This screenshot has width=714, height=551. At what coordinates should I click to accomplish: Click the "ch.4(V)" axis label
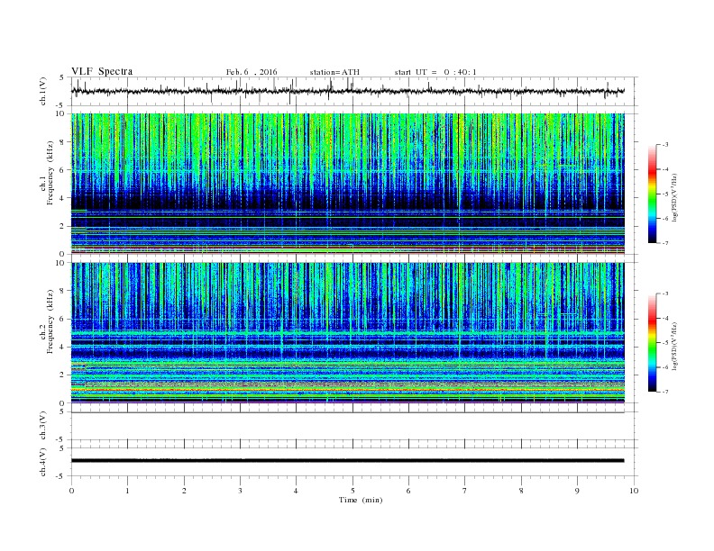click(43, 462)
